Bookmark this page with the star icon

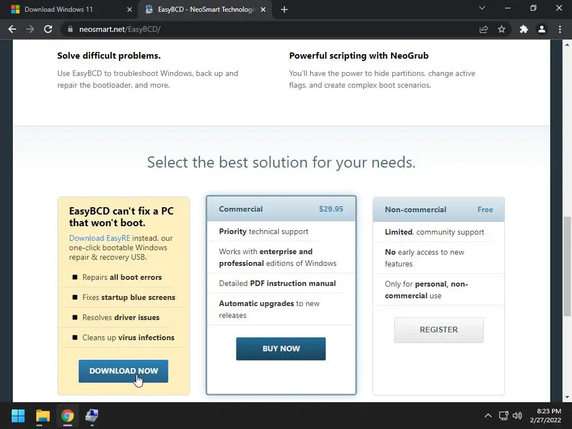tap(502, 29)
